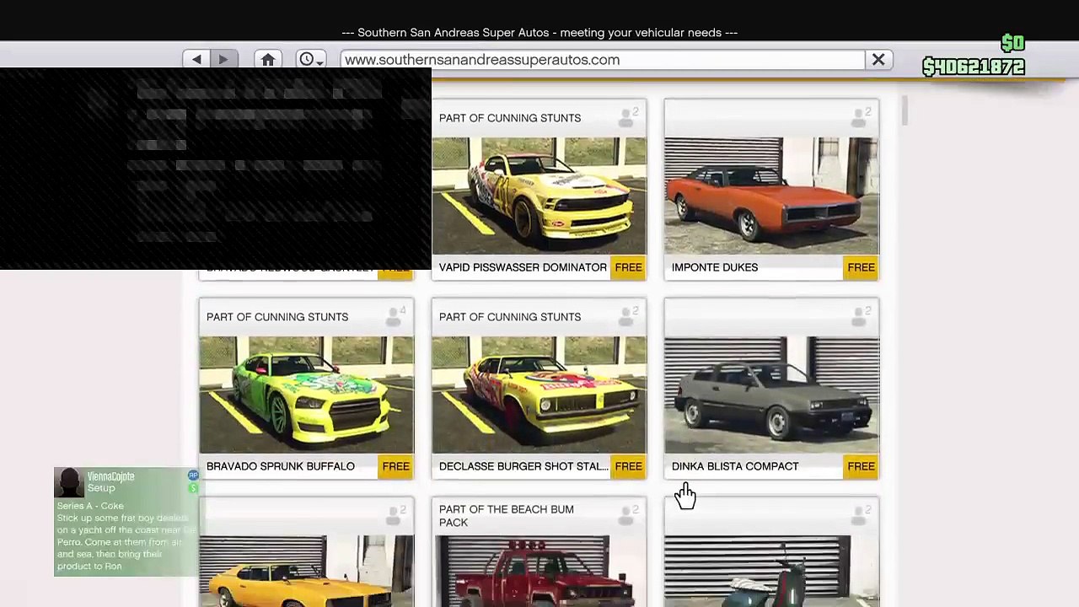The width and height of the screenshot is (1079, 607).
Task: Select the Bravado Sprunk Buffalo car photo
Action: (307, 395)
